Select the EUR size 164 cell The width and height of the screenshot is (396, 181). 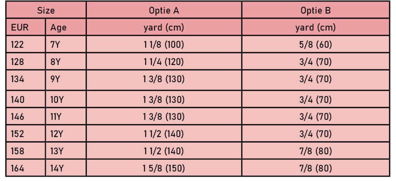17,168
